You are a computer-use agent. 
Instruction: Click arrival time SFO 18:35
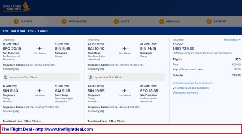(149, 91)
